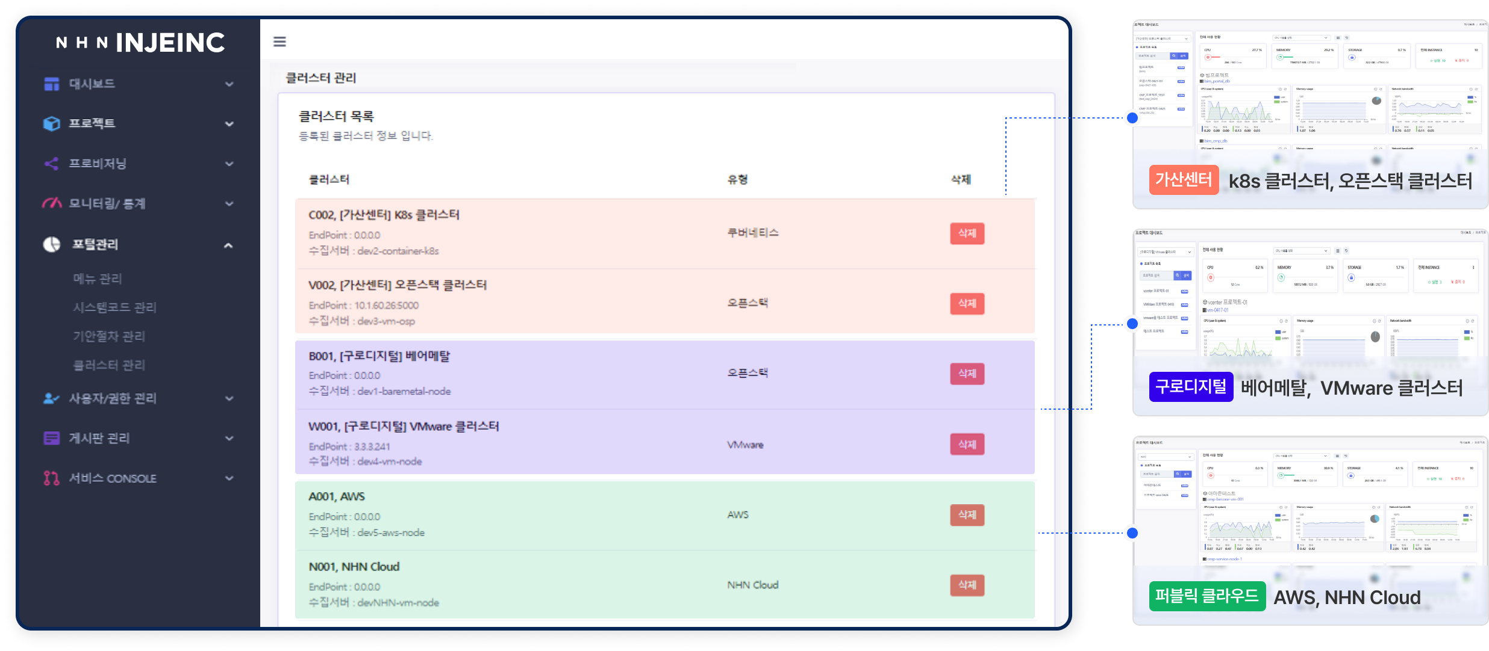
Task: Expand the 게시판 관리 chevron
Action: point(229,439)
